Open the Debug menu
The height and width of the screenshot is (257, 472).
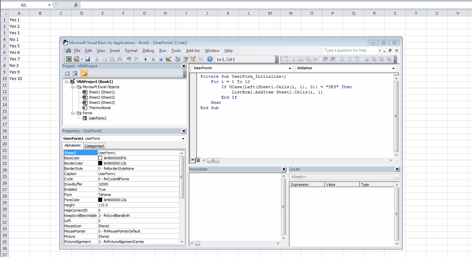click(148, 51)
